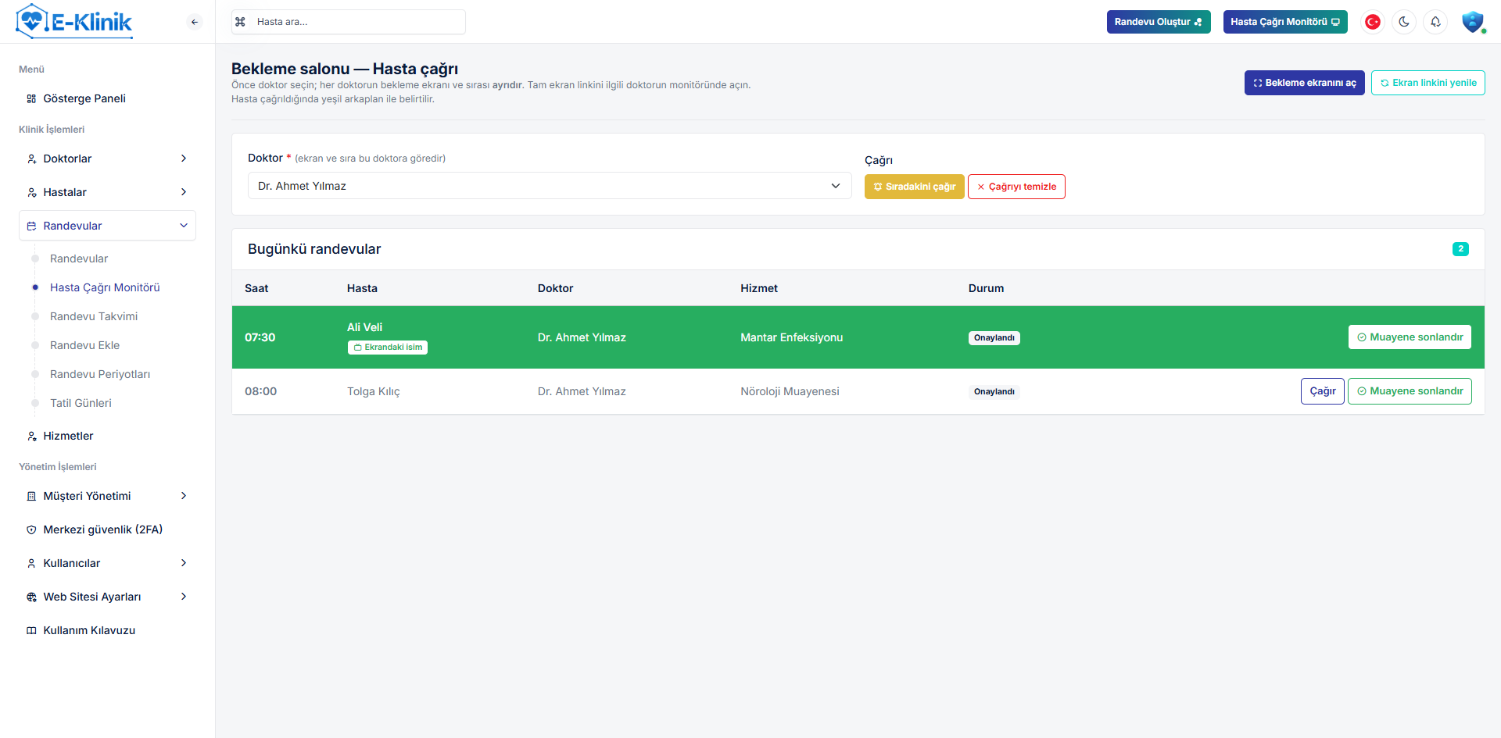Screen dimensions: 1501x738
Task: Click Çağrıyı temizle button
Action: 1016,187
